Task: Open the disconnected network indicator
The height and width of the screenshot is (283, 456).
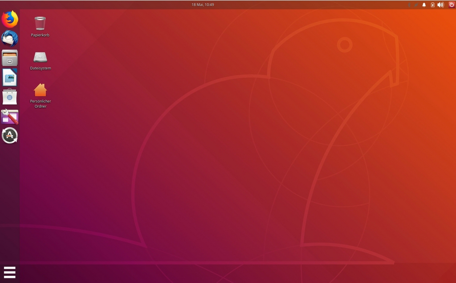Action: point(416,4)
